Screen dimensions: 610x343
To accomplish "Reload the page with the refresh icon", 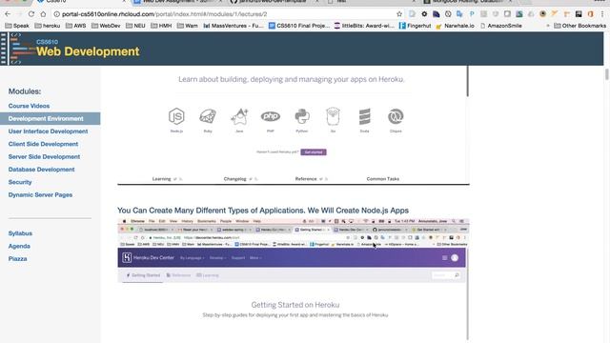I will coord(31,14).
